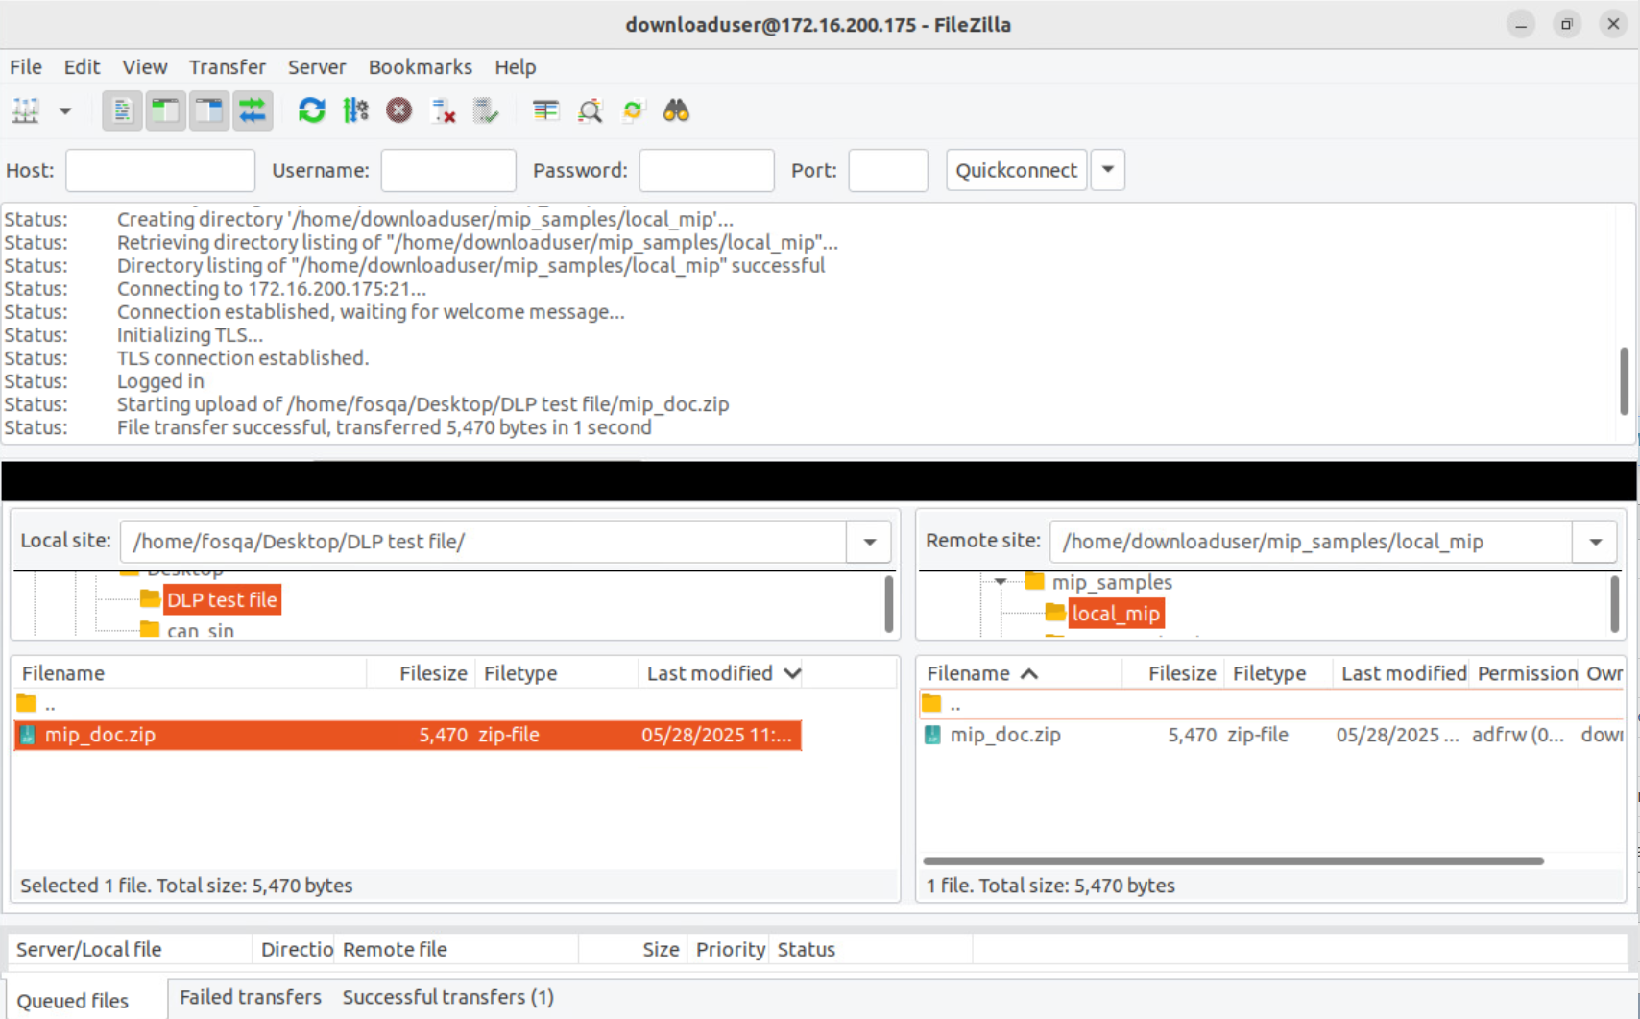1640x1019 pixels.
Task: Collapse the mip_samples folder in remote tree
Action: pos(1001,582)
